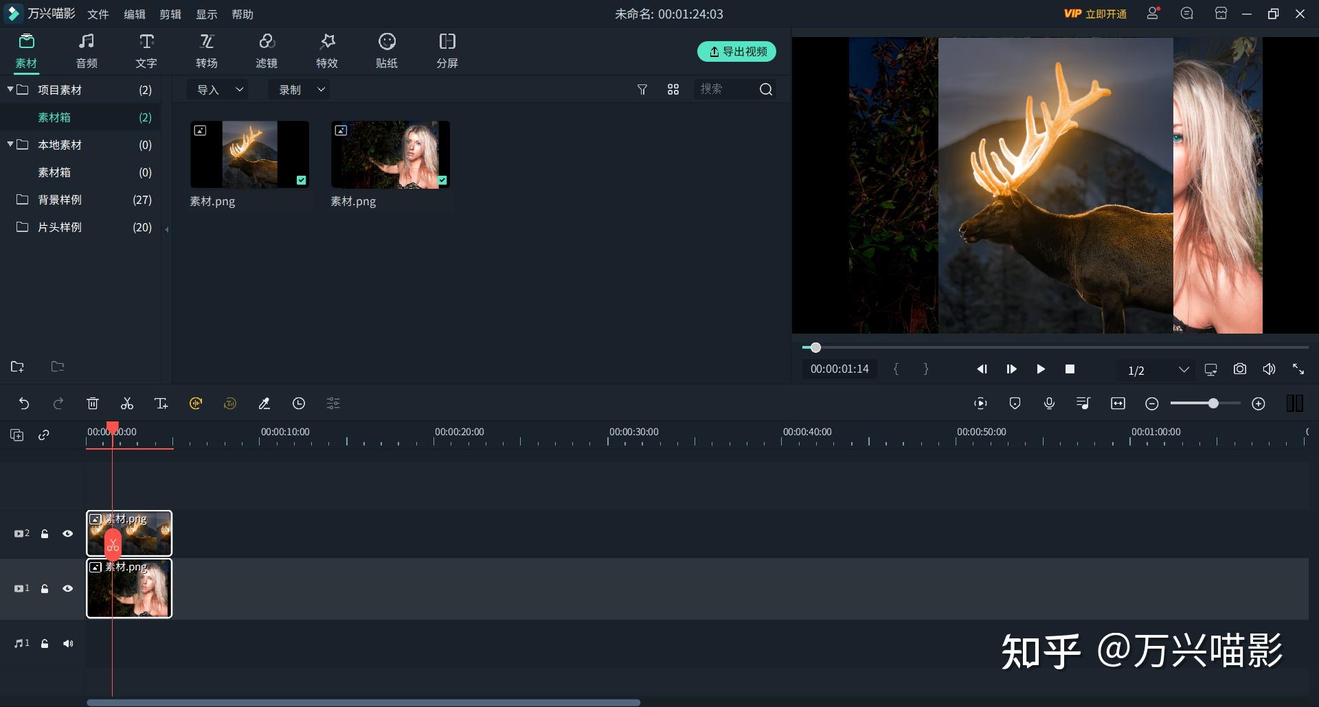Open the 1/2 preview quality dropdown
Image resolution: width=1319 pixels, height=707 pixels.
(x=1158, y=370)
